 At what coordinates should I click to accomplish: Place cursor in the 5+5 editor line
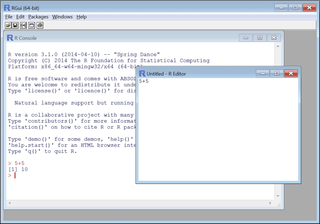(x=144, y=81)
